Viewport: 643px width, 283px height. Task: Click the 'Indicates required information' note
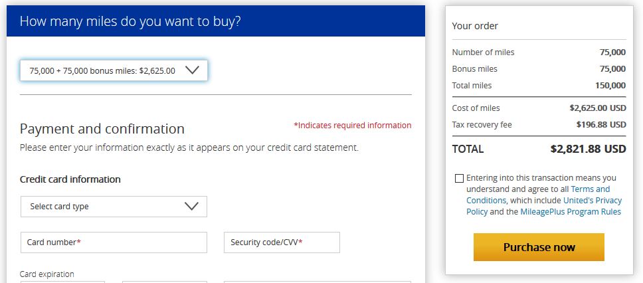point(352,126)
